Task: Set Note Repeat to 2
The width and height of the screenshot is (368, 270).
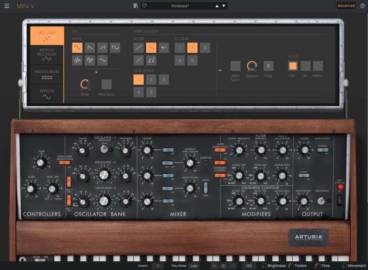Action: 151,79
